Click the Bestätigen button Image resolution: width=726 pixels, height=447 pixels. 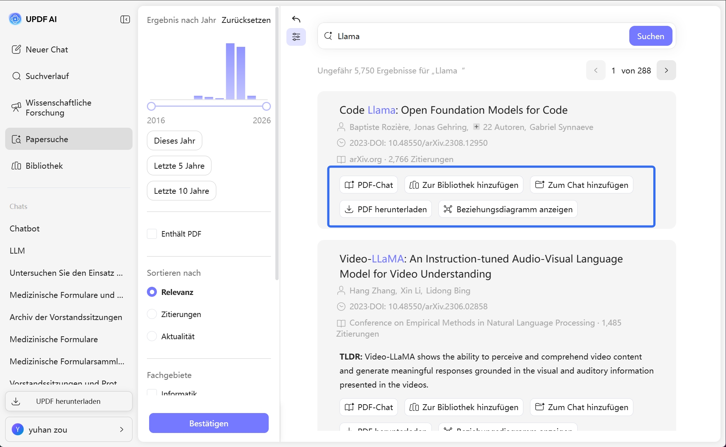(x=209, y=423)
